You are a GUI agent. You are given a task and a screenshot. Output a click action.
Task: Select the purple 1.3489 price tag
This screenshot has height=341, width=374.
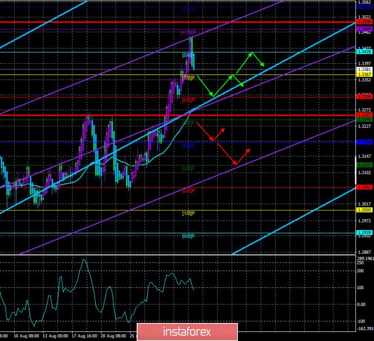pyautogui.click(x=364, y=29)
